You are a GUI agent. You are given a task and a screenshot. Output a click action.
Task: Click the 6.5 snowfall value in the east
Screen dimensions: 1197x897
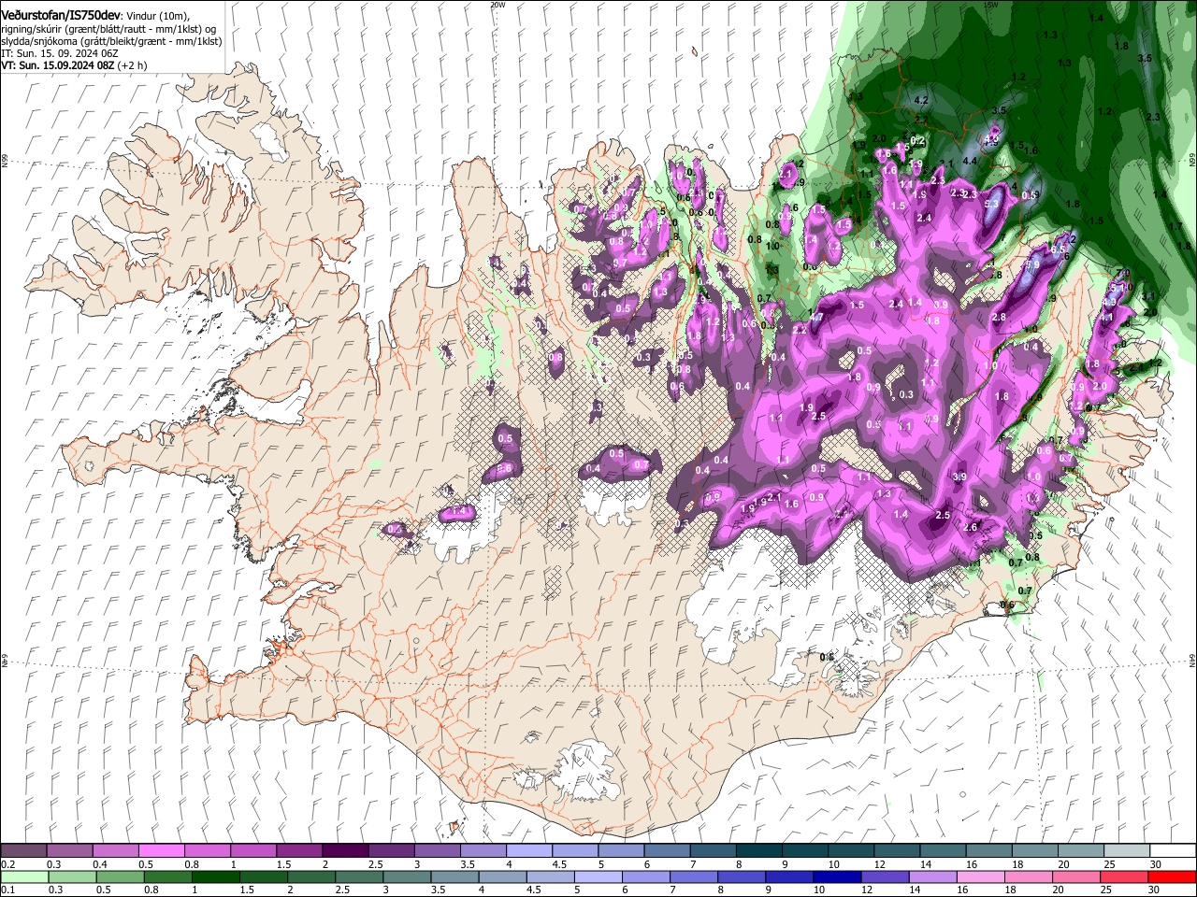[1058, 249]
